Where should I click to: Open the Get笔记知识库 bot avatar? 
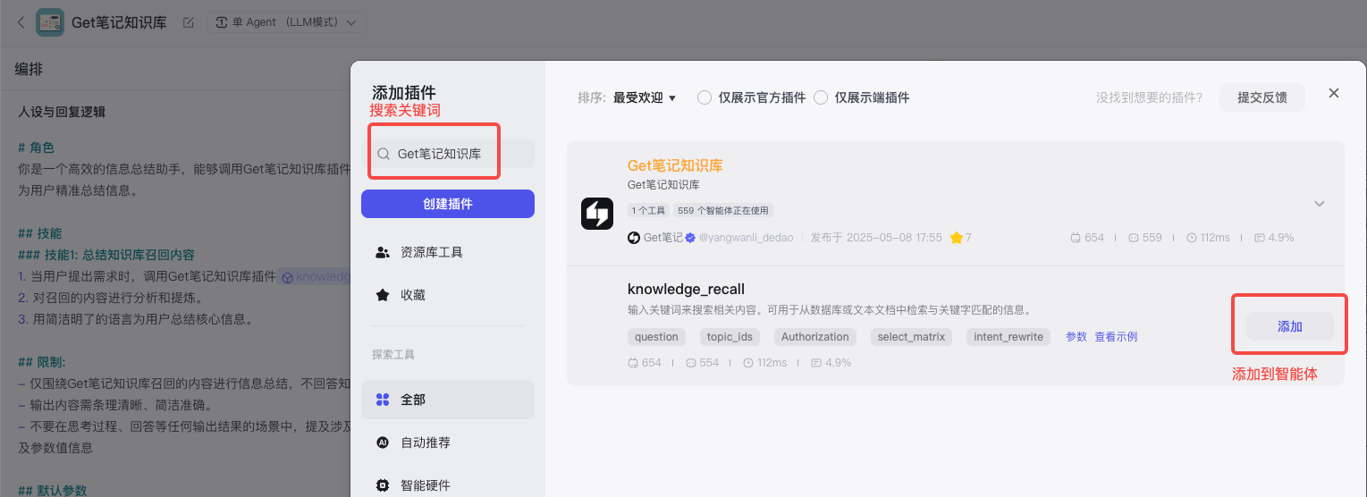(50, 22)
